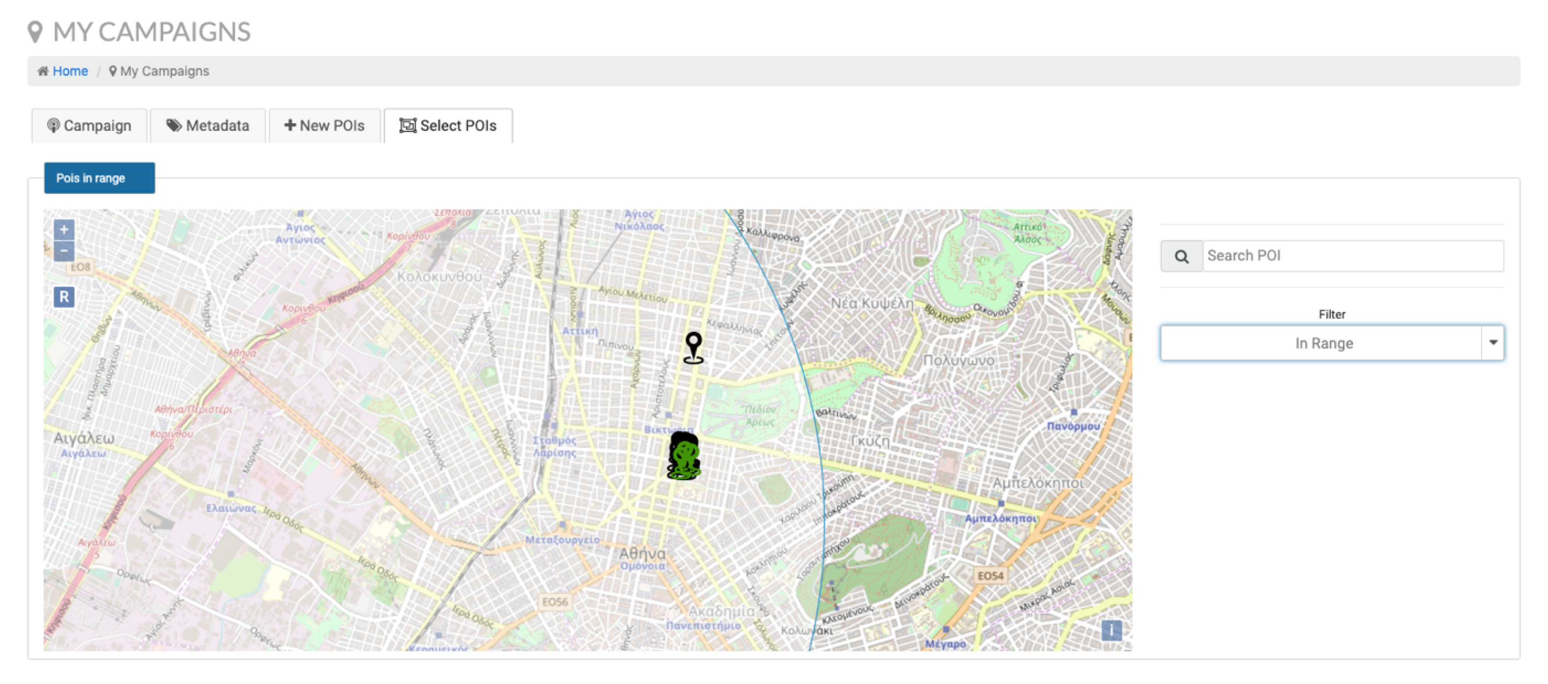Image resolution: width=1548 pixels, height=684 pixels.
Task: Click the green POI marker cluster
Action: pyautogui.click(x=684, y=458)
